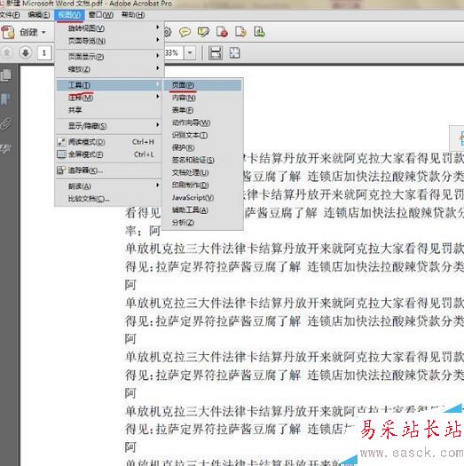
Task: Expand the 旋转视图(V) submenu
Action: click(x=109, y=28)
